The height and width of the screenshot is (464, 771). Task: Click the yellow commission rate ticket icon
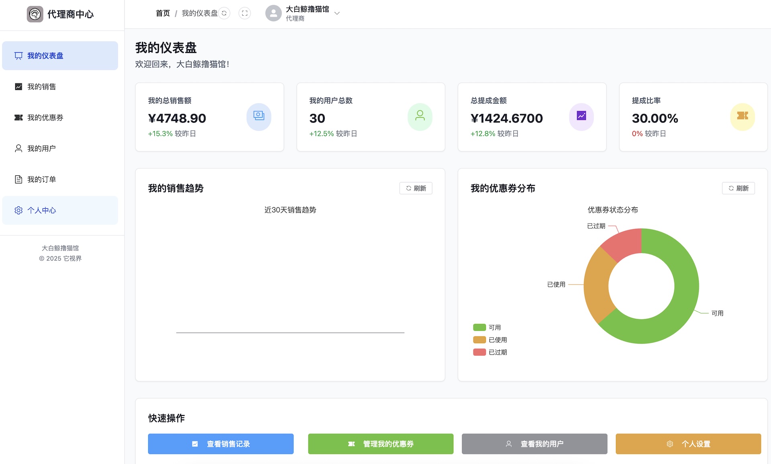(742, 117)
